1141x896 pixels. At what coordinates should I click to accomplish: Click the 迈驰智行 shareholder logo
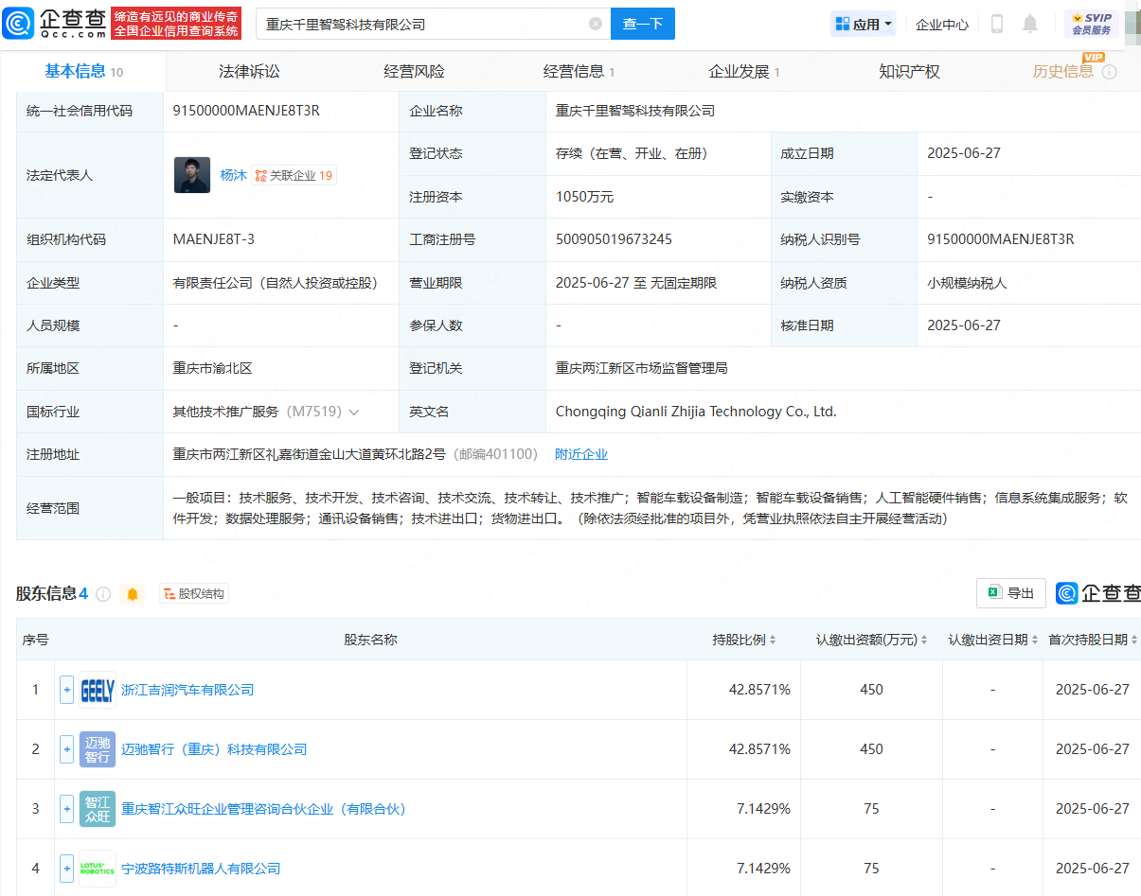(98, 749)
